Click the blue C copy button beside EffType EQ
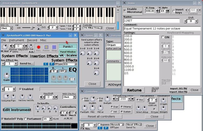 [45, 64]
